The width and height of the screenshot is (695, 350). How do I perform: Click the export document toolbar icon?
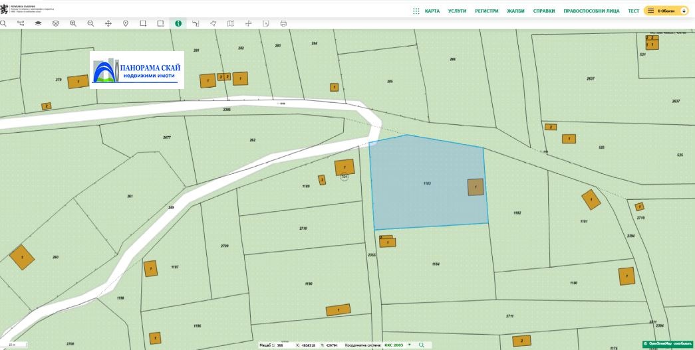tap(265, 23)
